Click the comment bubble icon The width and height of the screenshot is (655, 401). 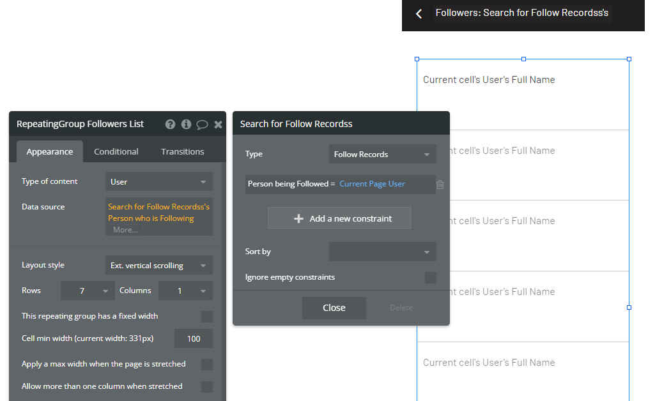(202, 125)
